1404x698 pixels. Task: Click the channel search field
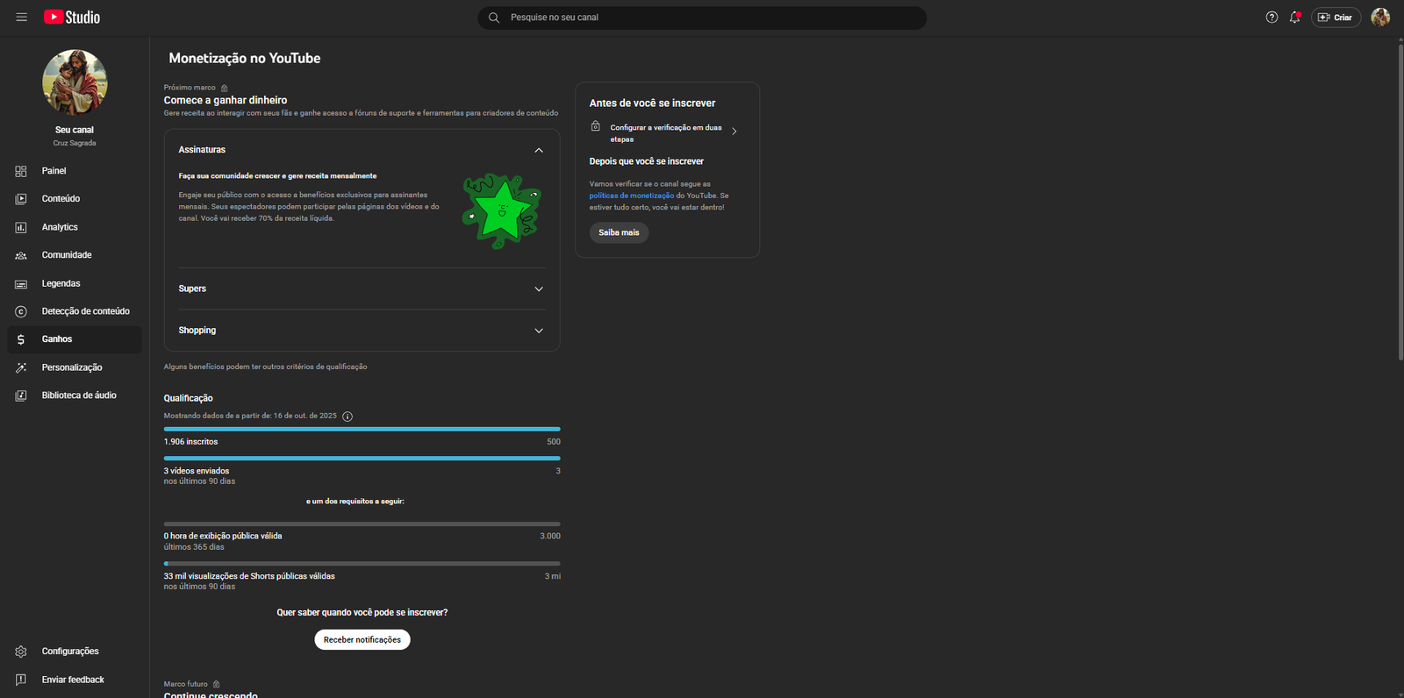pos(702,18)
